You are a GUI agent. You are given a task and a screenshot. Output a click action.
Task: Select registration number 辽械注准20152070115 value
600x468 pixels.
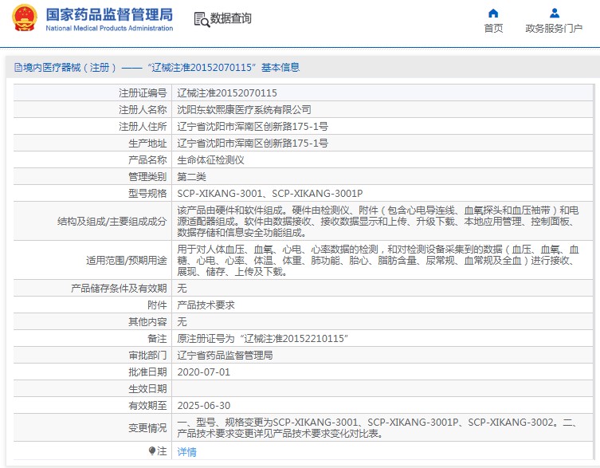(x=227, y=93)
